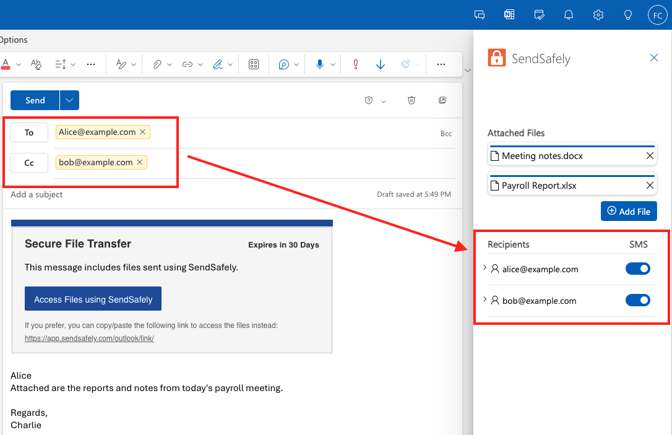Open the notifications bell
The width and height of the screenshot is (672, 435).
[x=568, y=15]
